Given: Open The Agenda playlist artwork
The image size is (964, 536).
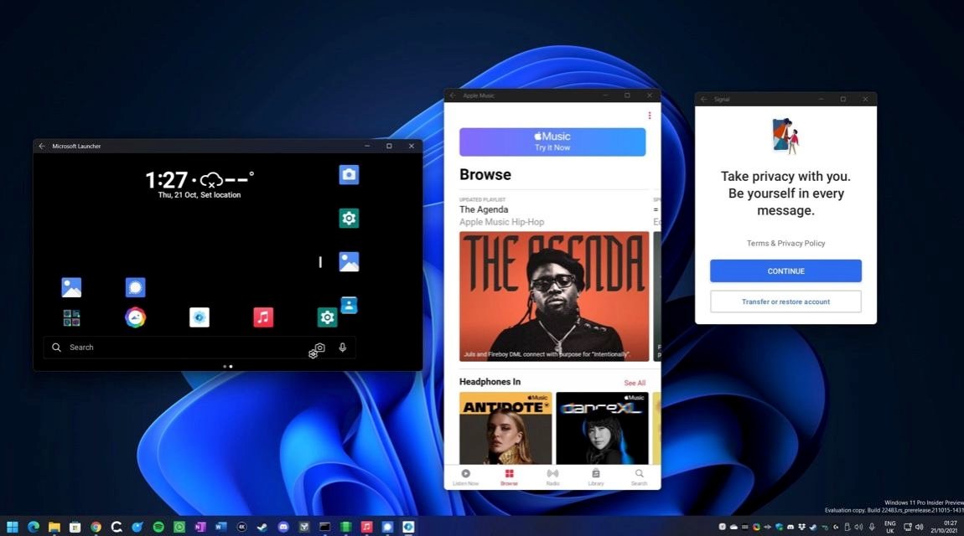Looking at the screenshot, I should 554,296.
